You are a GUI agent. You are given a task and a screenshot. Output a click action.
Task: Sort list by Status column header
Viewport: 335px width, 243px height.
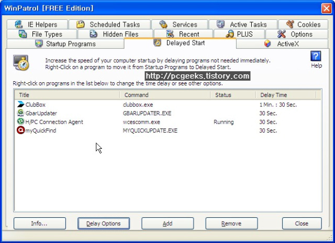[233, 95]
